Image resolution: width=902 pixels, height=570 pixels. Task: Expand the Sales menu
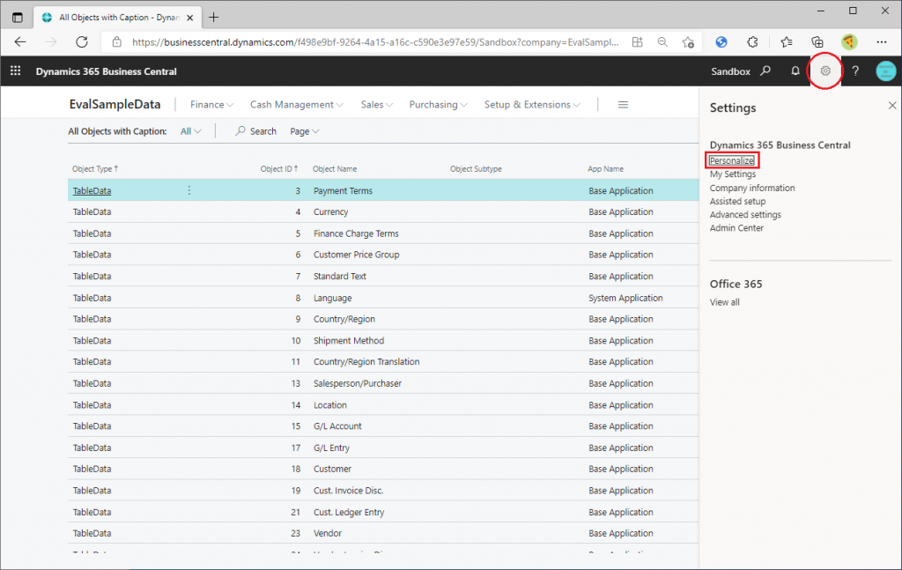click(377, 105)
